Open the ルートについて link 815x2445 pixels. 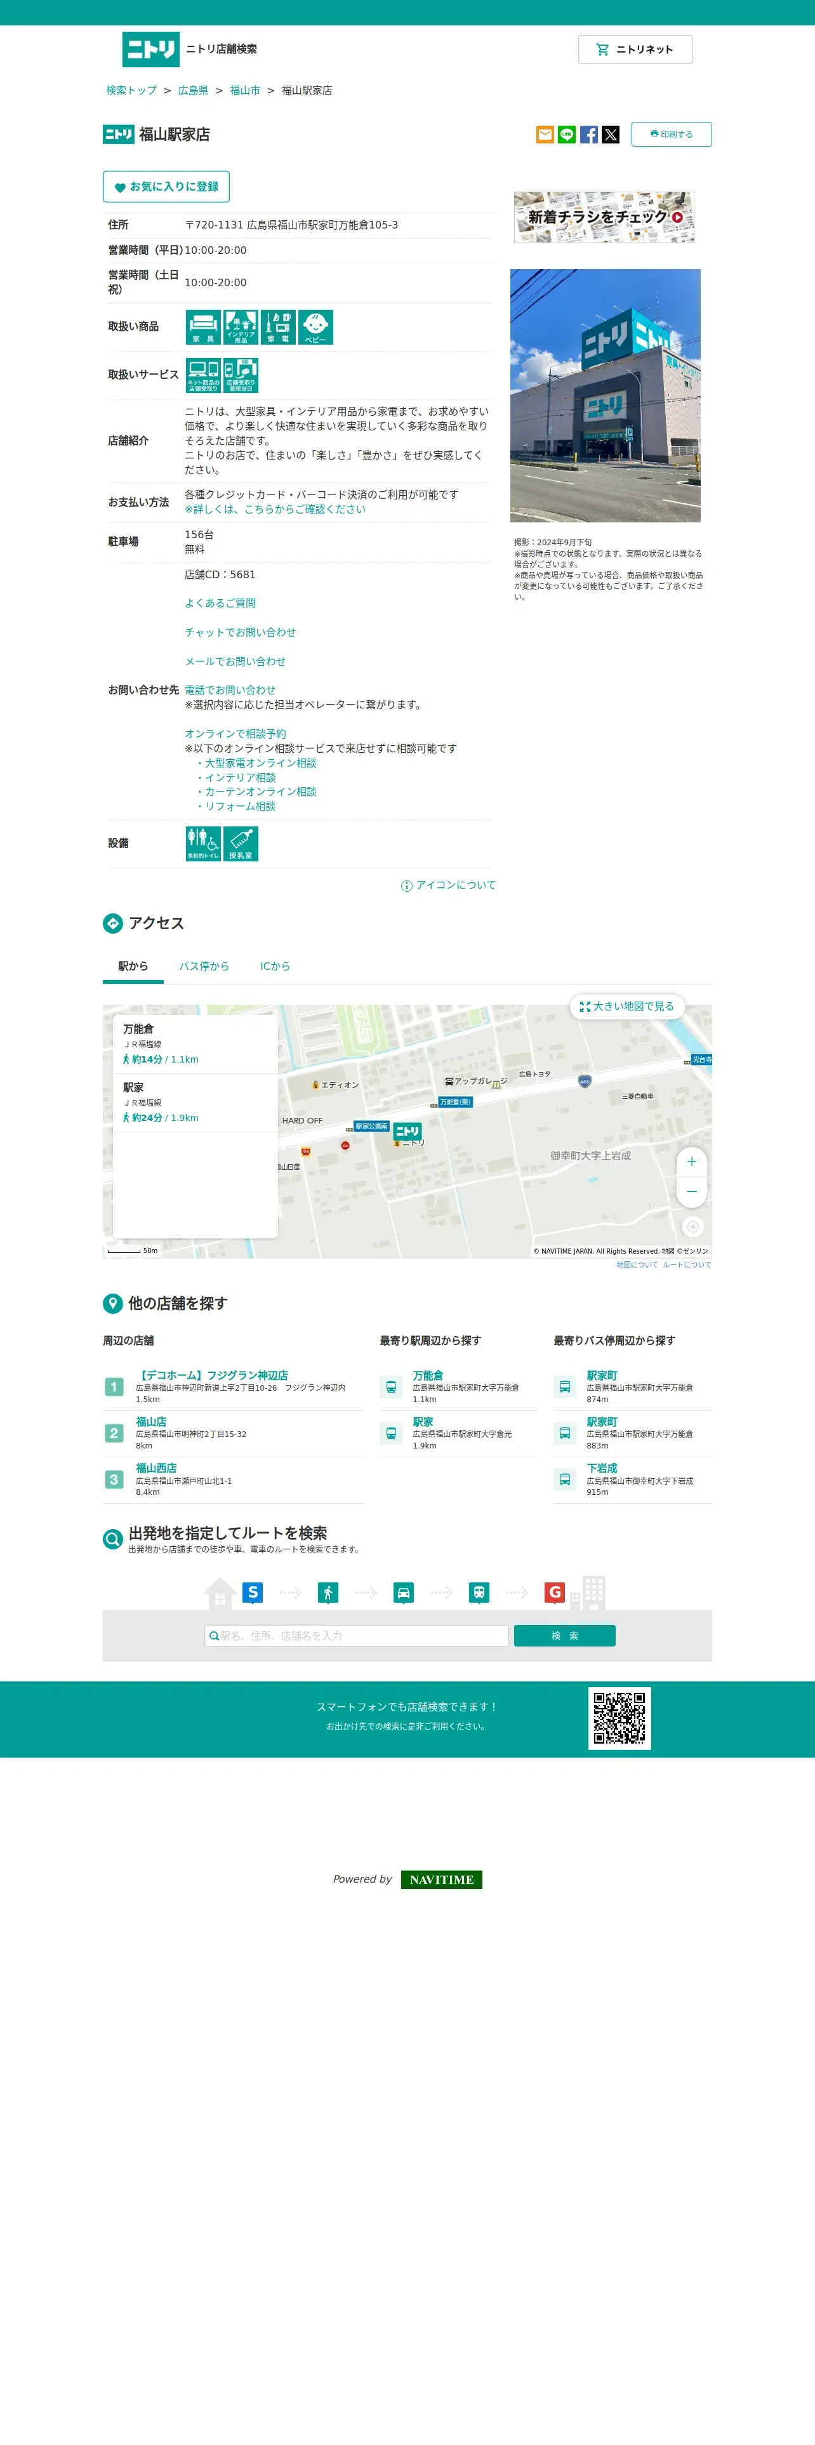coord(687,1264)
